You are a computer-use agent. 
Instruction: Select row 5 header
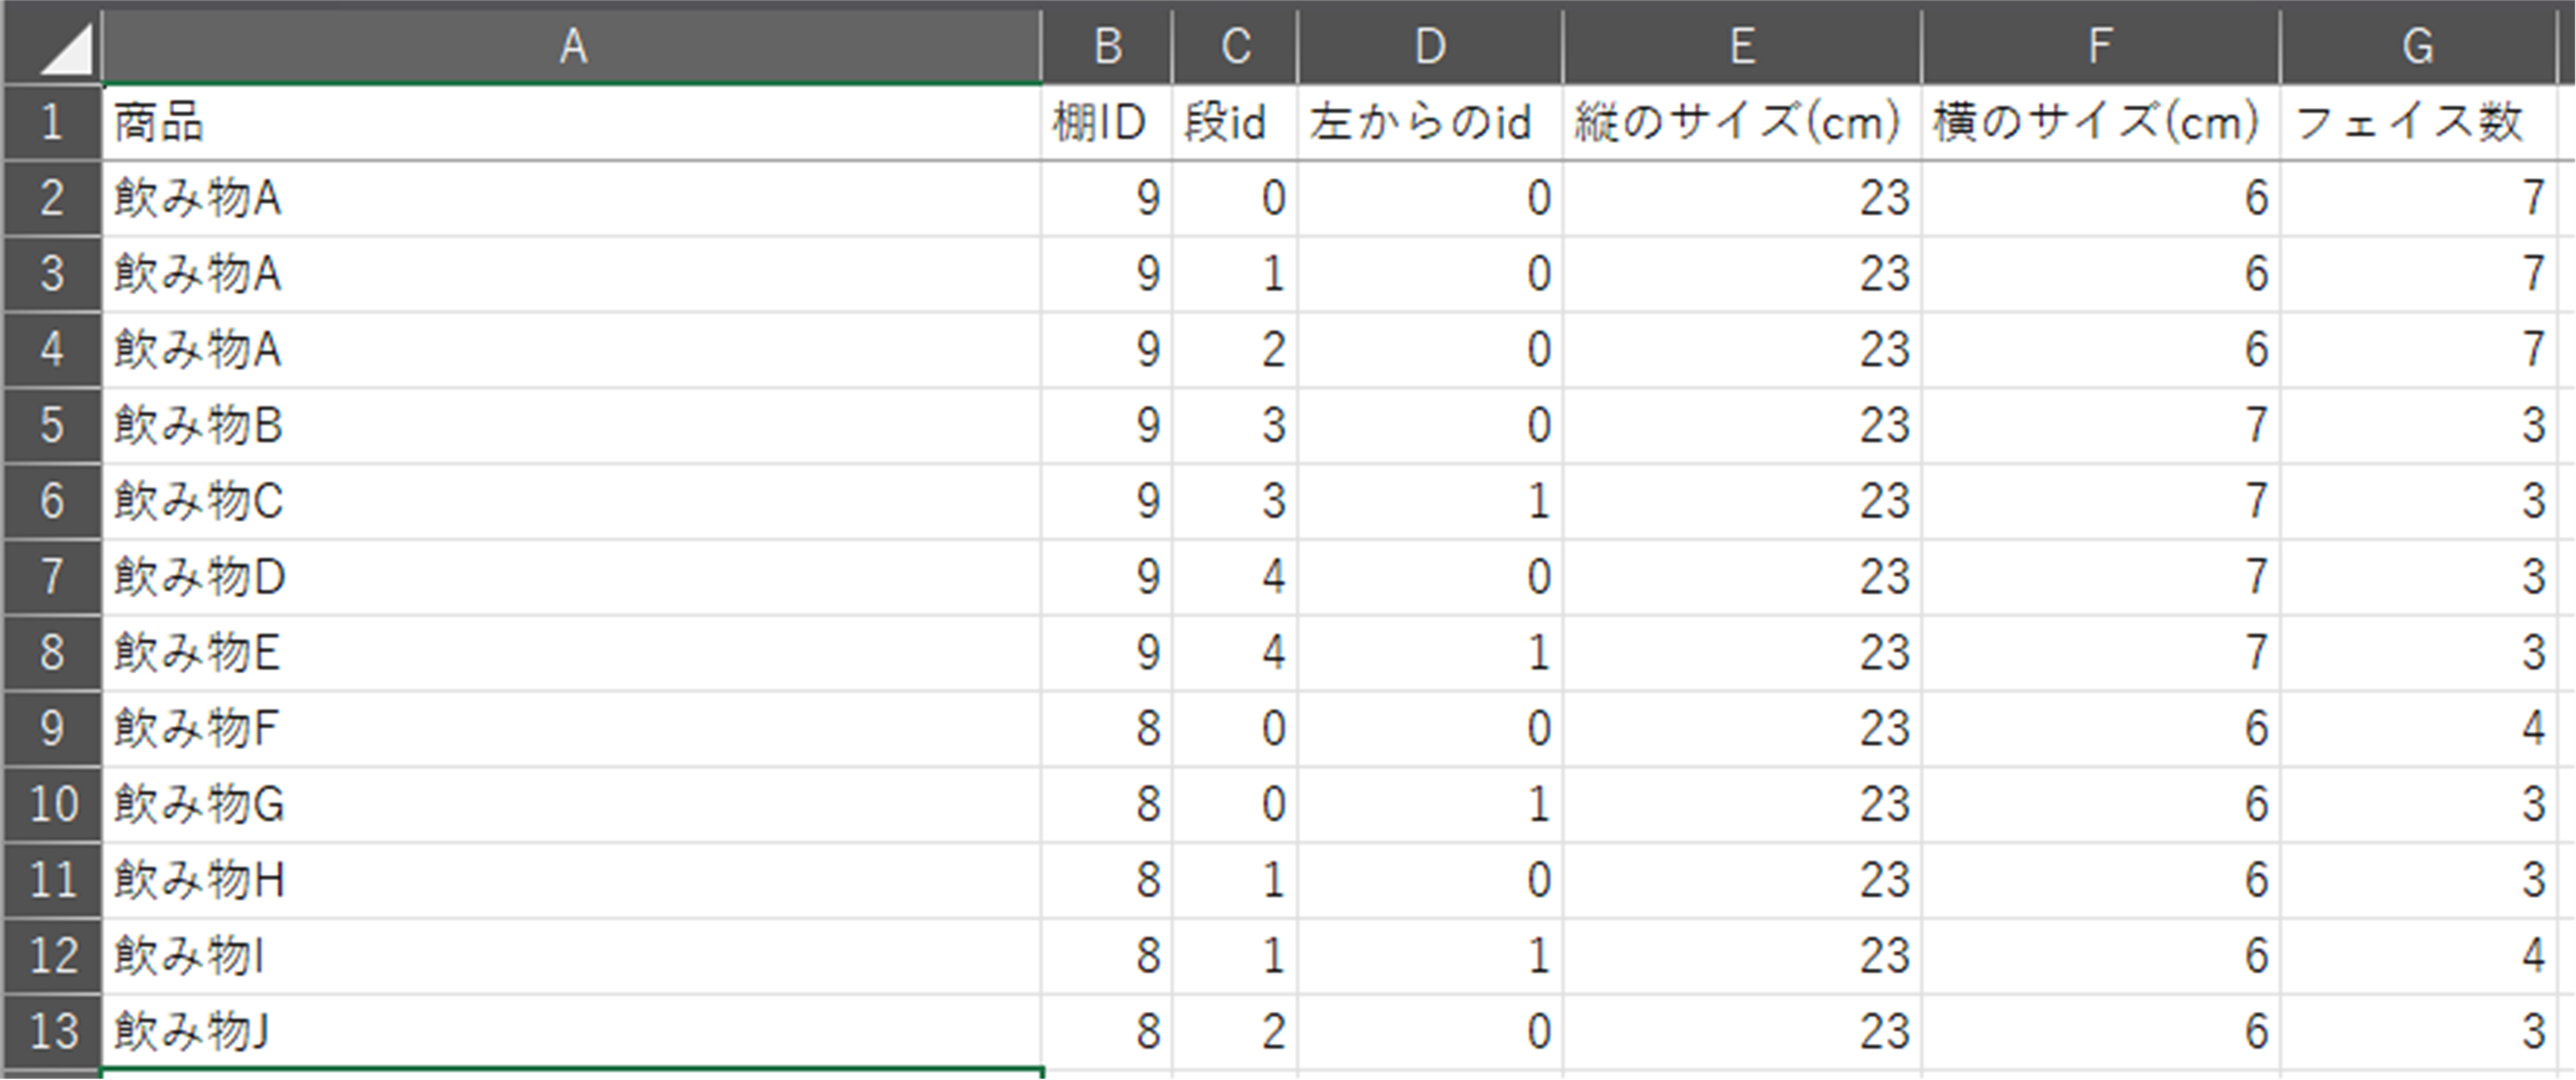(52, 425)
